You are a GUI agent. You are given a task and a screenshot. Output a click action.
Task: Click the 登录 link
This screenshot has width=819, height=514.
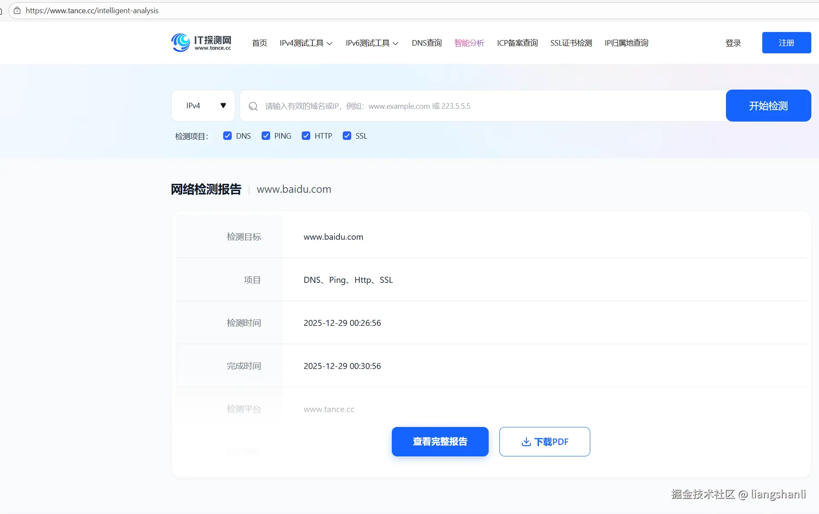[733, 43]
